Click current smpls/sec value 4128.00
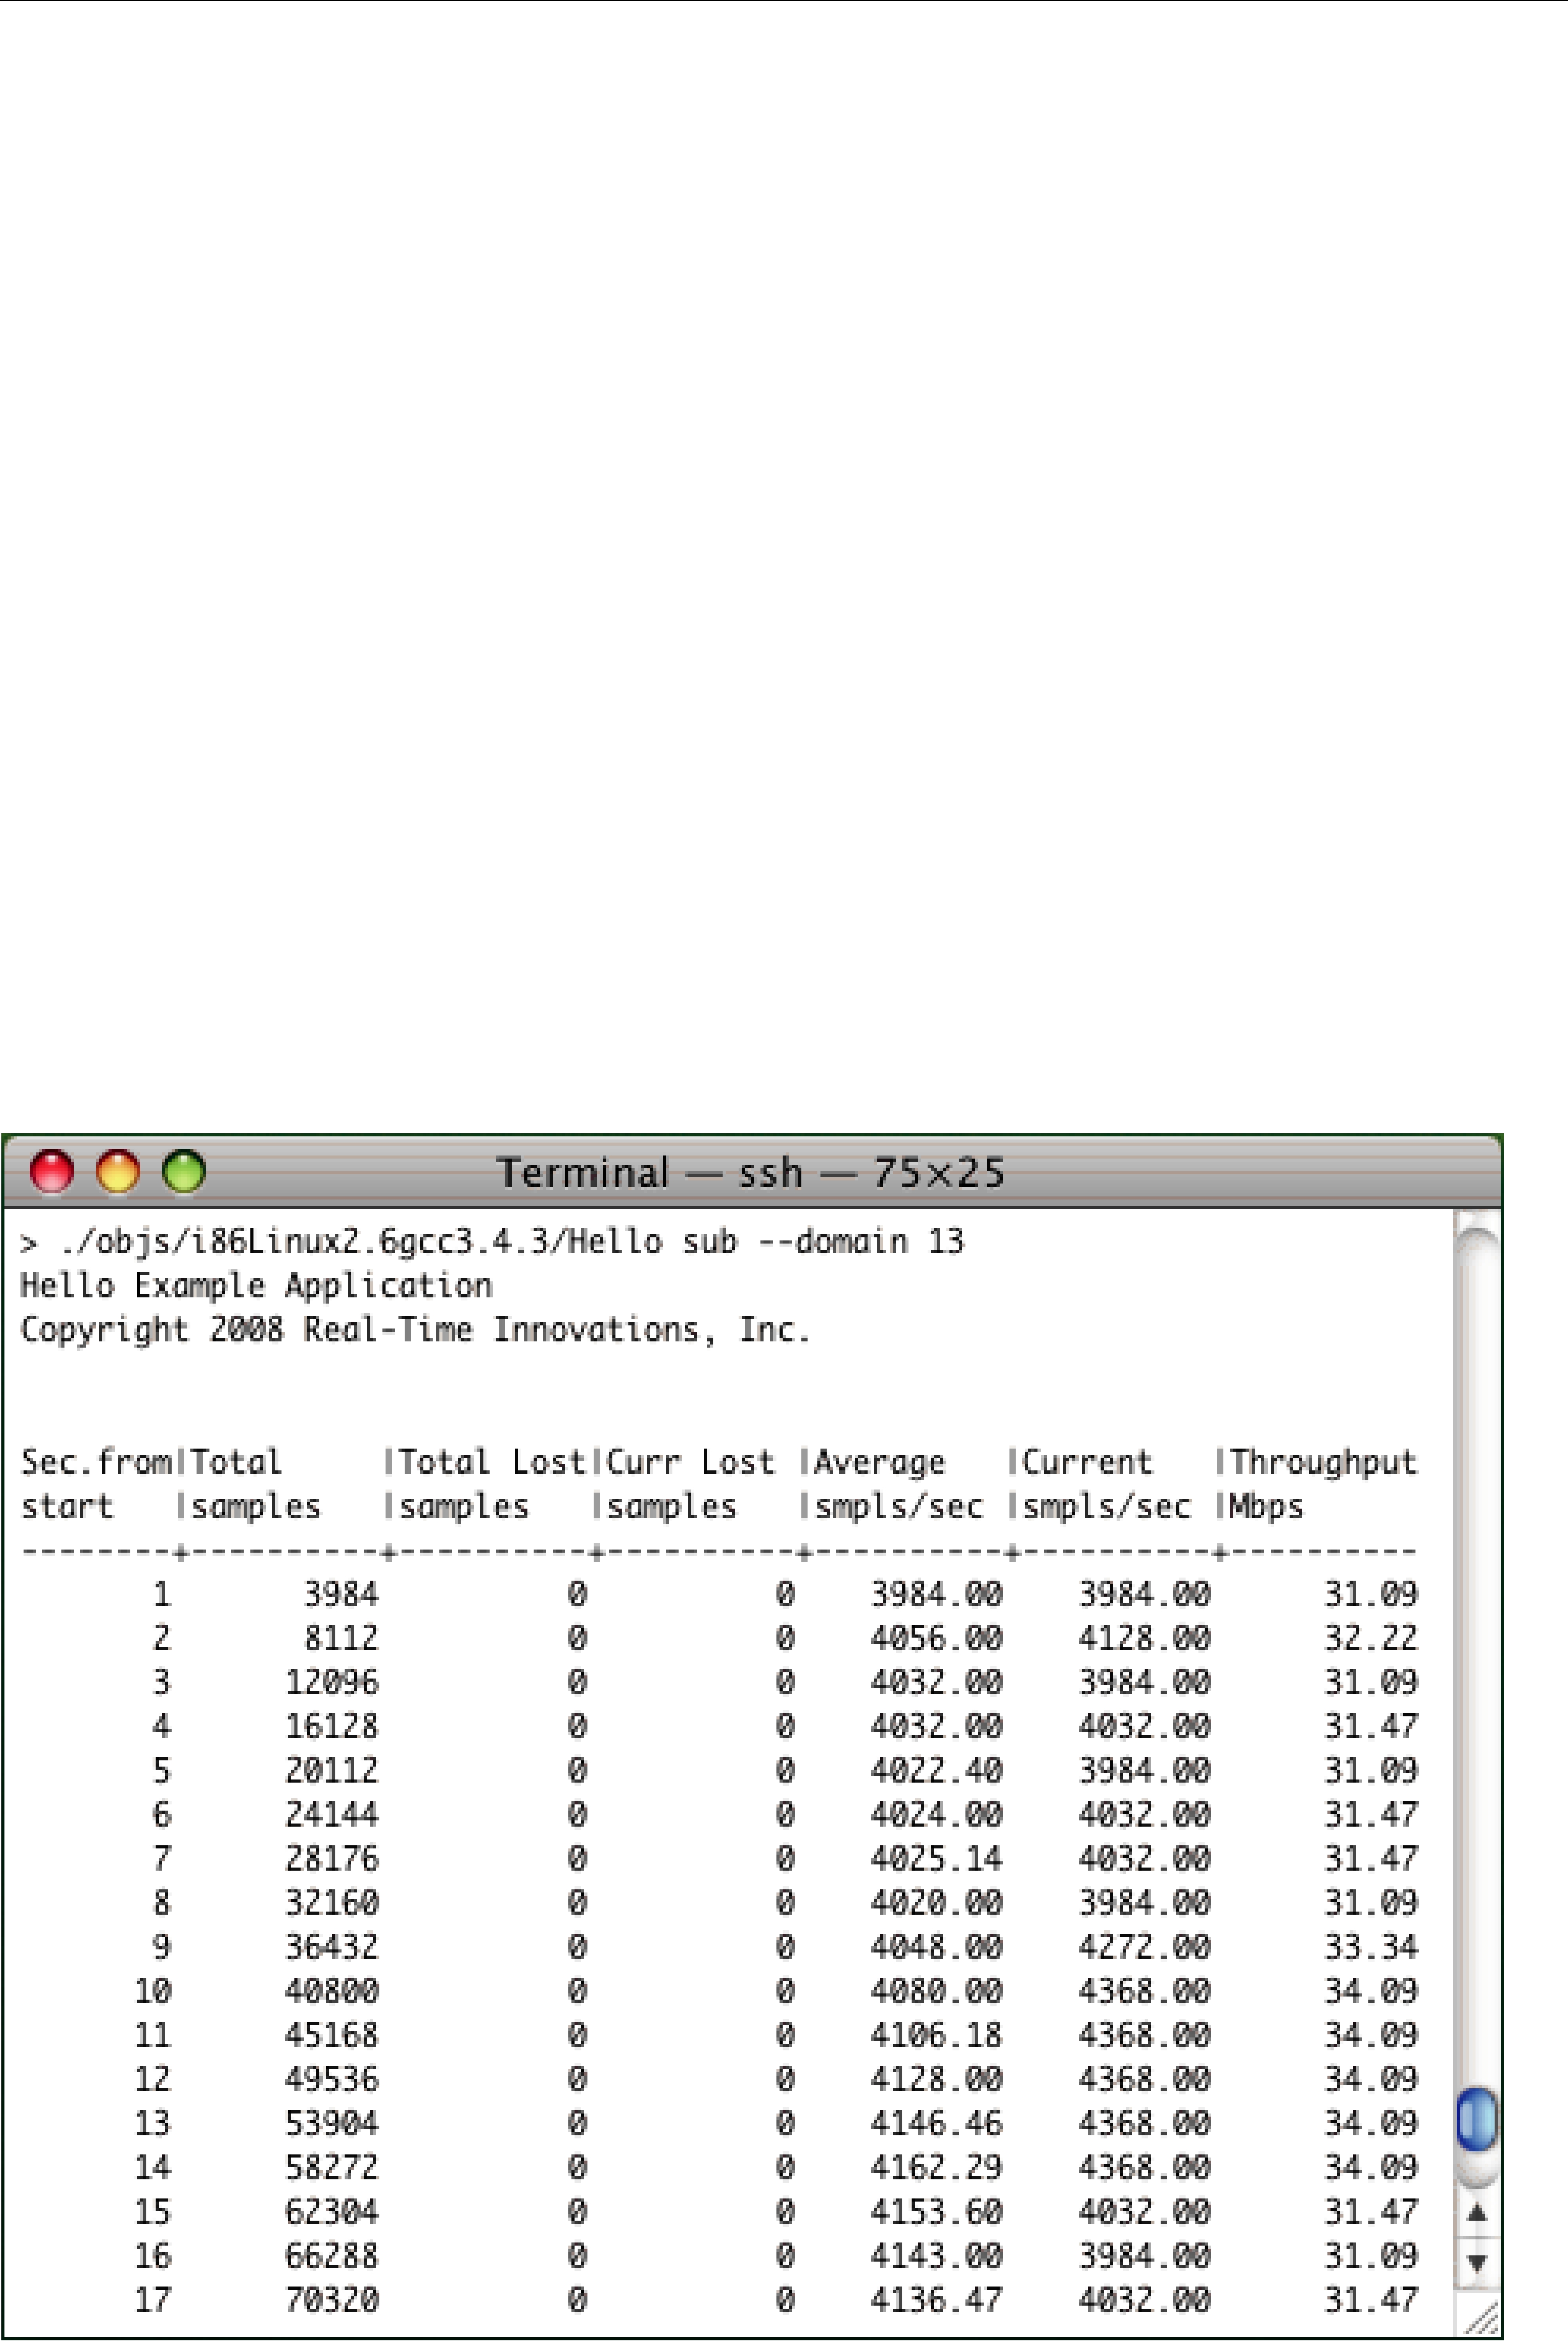Screen dimensions: 1568x2343 pos(1144,1638)
